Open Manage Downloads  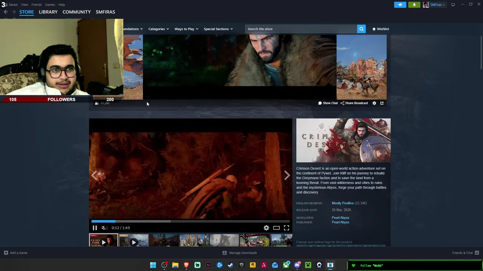(240, 253)
